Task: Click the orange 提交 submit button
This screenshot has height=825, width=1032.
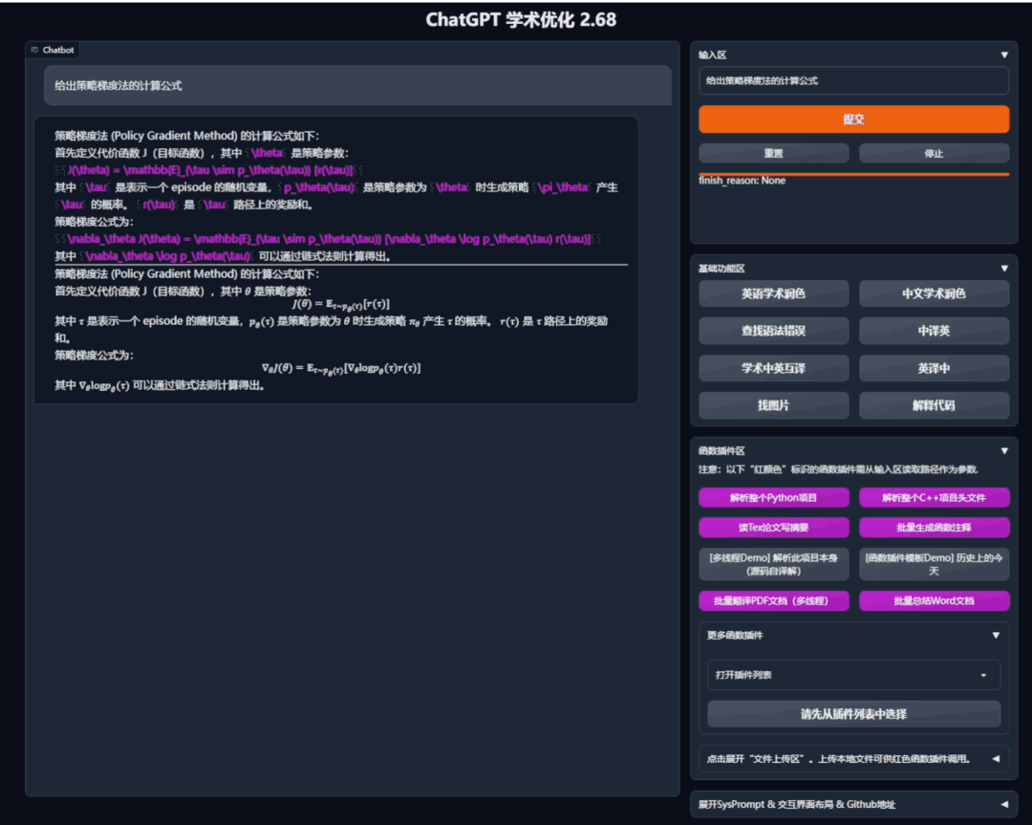Action: coord(853,119)
